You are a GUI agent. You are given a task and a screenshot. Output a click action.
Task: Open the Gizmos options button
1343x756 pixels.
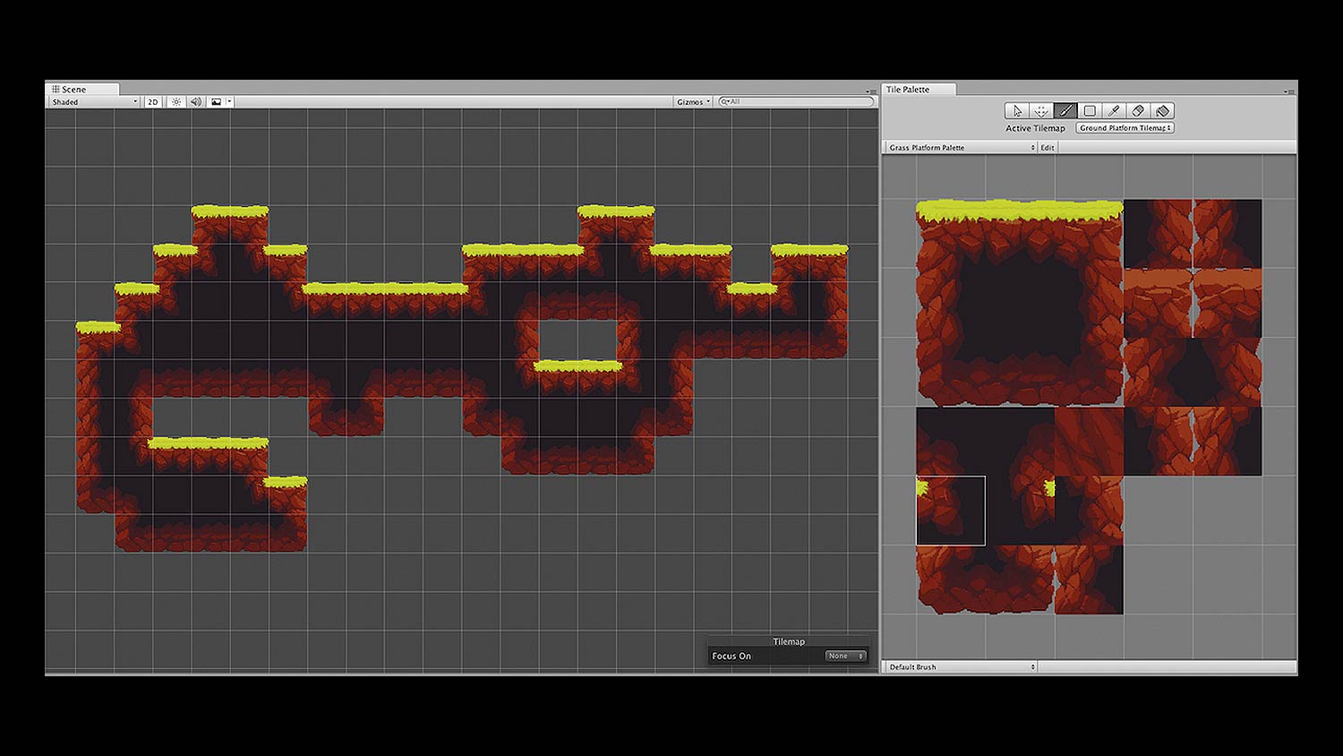[691, 101]
